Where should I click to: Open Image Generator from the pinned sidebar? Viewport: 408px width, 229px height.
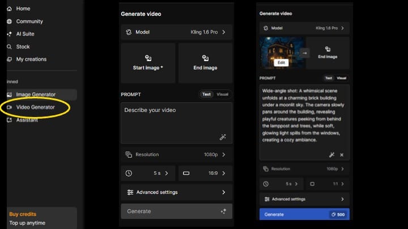click(x=35, y=94)
